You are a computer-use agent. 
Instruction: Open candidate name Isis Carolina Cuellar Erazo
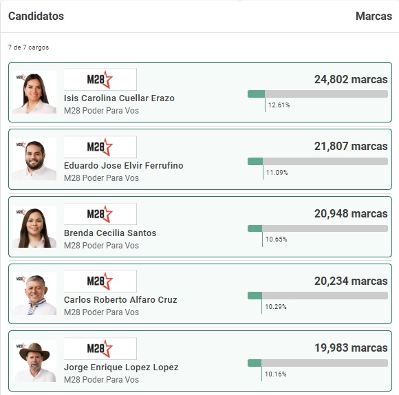119,98
